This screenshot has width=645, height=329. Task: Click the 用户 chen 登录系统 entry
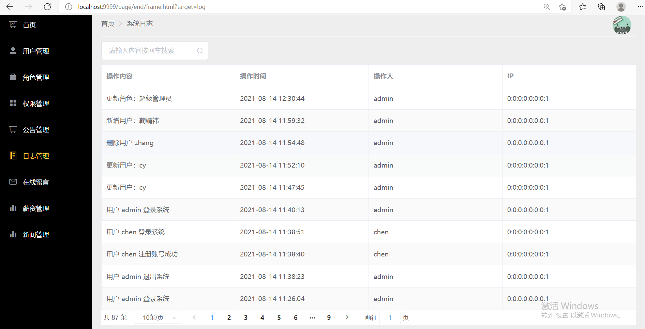136,232
